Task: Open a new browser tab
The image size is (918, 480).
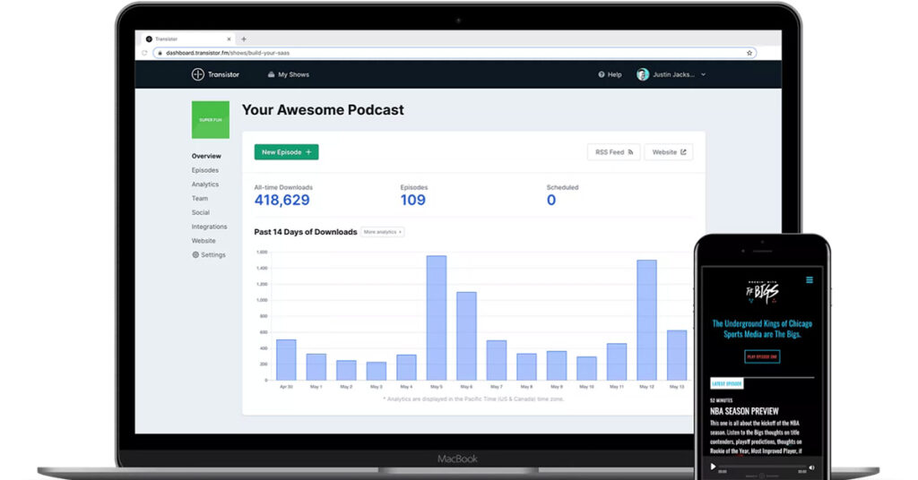Action: click(244, 39)
